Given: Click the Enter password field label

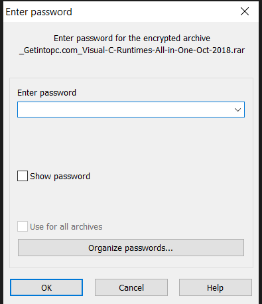Looking at the screenshot, I should click(46, 93).
